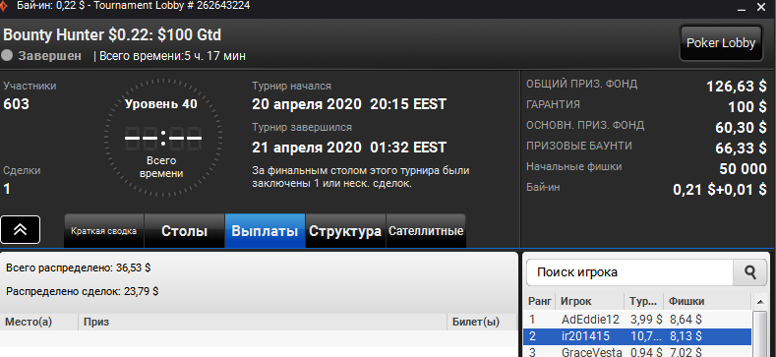Image resolution: width=776 pixels, height=357 pixels.
Task: Click start date 20 апреля 2020 20:15 EEST
Action: point(349,104)
